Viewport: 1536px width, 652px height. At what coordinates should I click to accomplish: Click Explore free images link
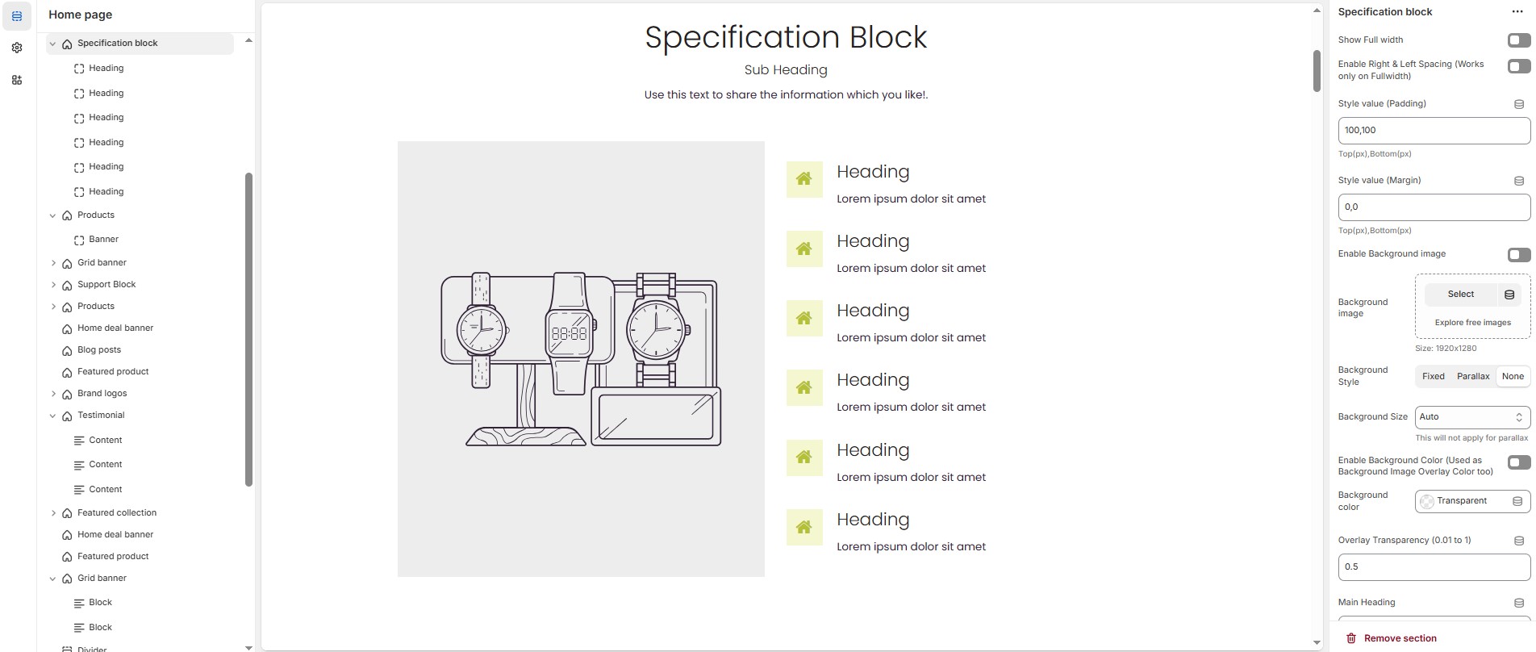(1472, 323)
